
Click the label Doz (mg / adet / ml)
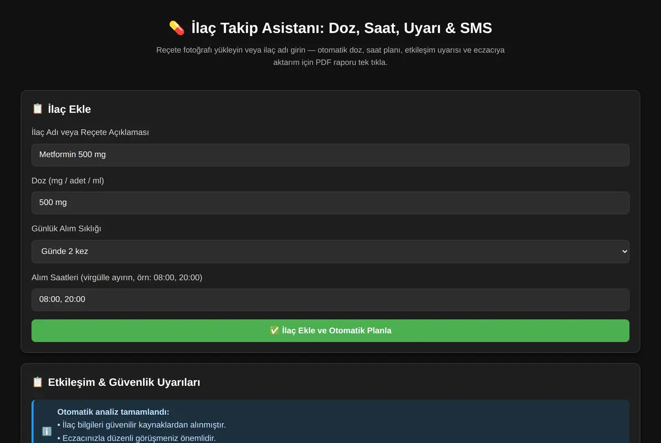pyautogui.click(x=68, y=181)
